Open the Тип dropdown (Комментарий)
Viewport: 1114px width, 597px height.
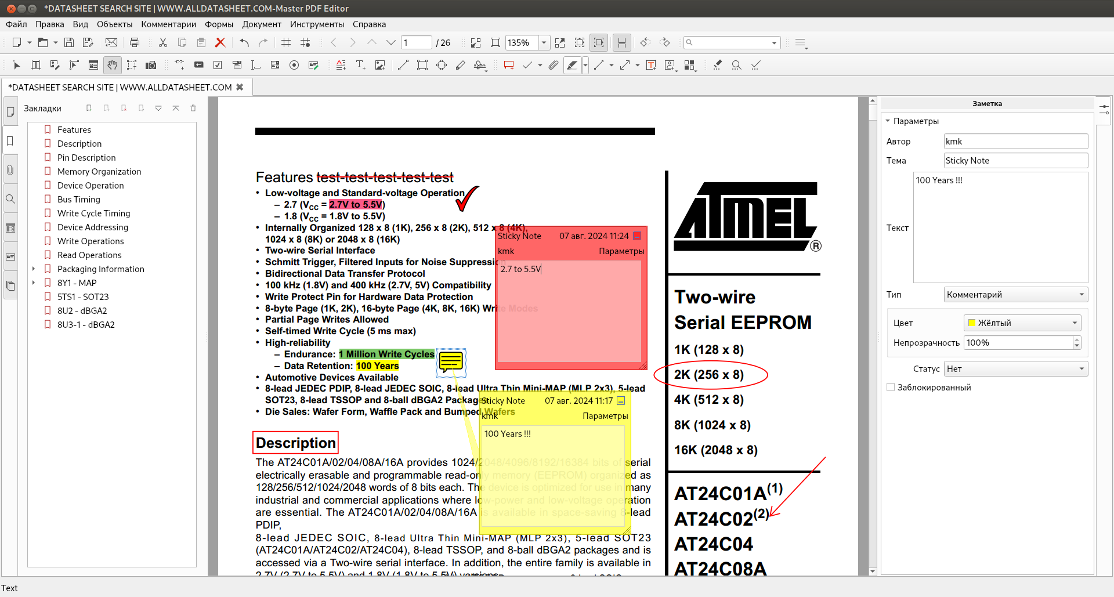click(1015, 295)
